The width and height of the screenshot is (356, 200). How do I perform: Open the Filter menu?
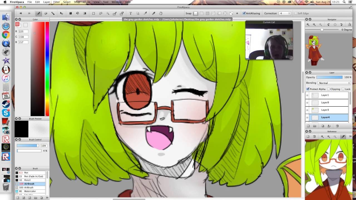[56, 2]
